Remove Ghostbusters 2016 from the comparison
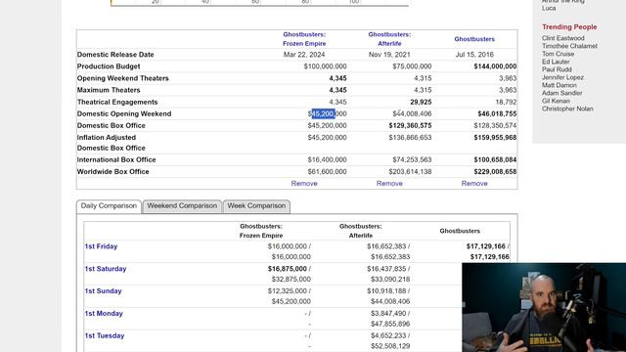626x352 pixels. coord(474,184)
